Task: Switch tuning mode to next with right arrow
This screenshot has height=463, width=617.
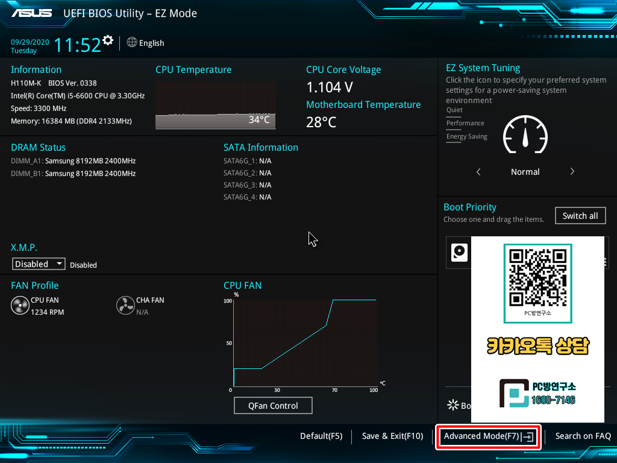Action: 572,171
